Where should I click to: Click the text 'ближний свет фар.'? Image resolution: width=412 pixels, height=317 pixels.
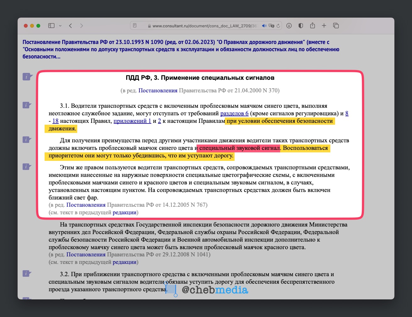73,198
